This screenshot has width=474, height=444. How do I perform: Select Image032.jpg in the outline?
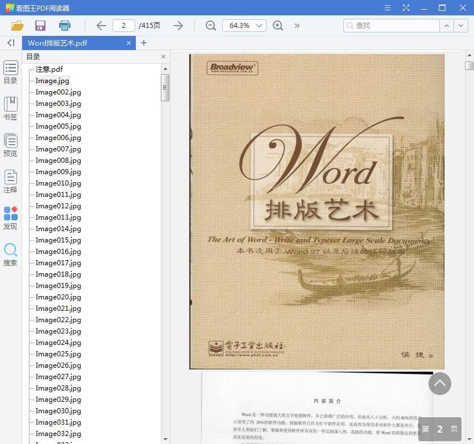click(x=59, y=434)
